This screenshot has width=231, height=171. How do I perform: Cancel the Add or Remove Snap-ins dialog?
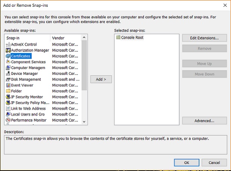click(214, 162)
